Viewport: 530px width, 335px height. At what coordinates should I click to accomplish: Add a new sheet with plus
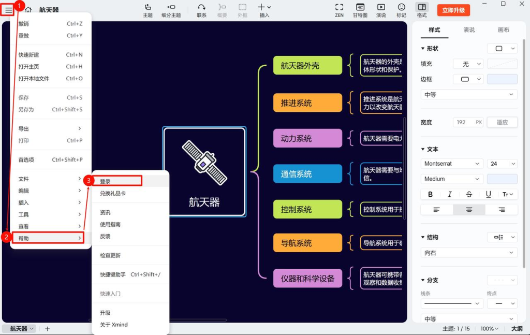tap(47, 329)
